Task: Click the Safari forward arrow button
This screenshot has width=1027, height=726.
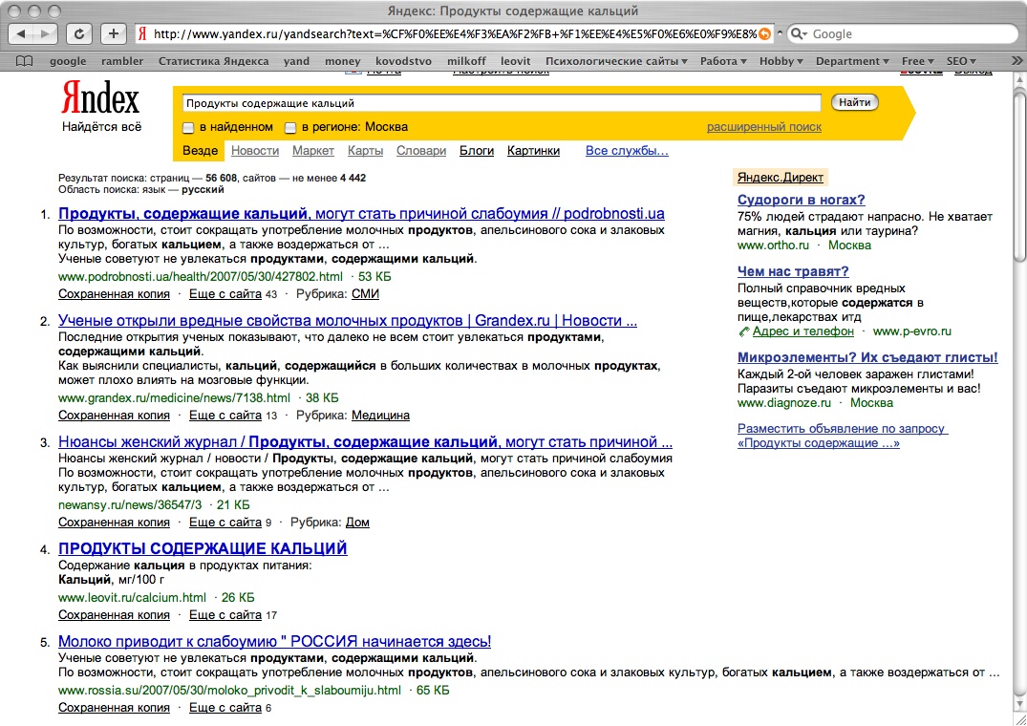Action: pos(45,34)
